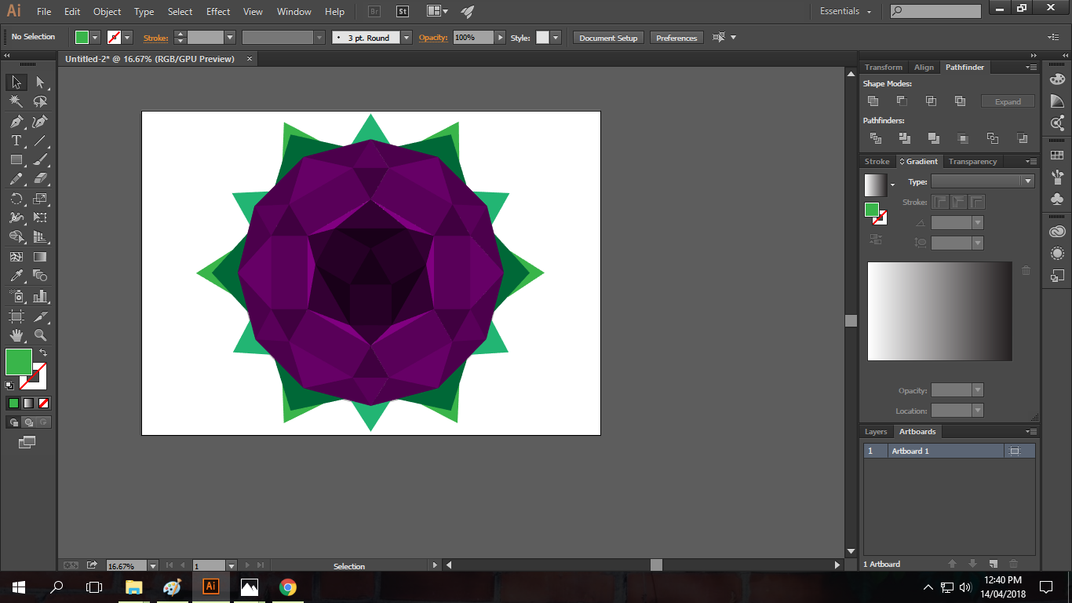Select the Hand tool
The image size is (1072, 603).
(x=16, y=335)
